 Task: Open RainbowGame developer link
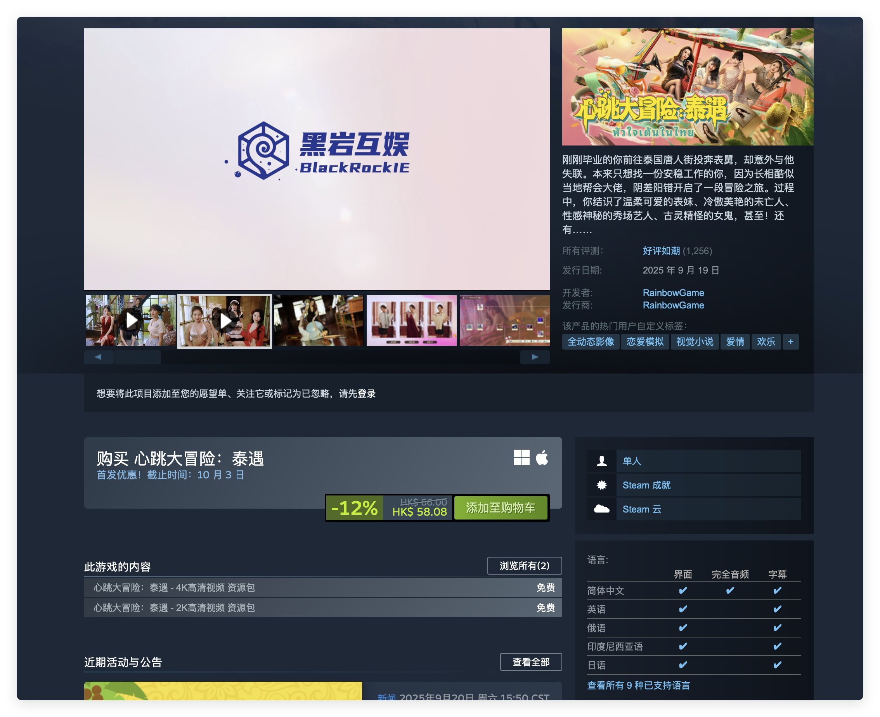click(x=673, y=293)
